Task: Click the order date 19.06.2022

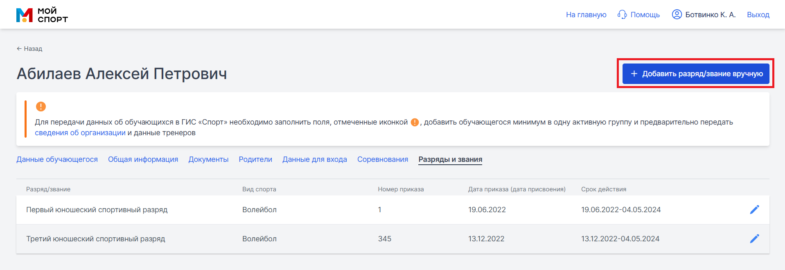Action: [487, 210]
